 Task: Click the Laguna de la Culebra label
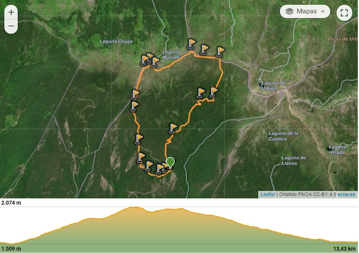point(283,136)
